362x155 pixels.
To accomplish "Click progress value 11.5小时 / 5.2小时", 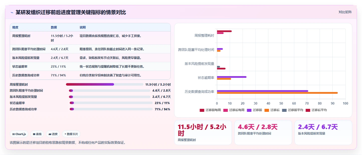I will point(158,84).
